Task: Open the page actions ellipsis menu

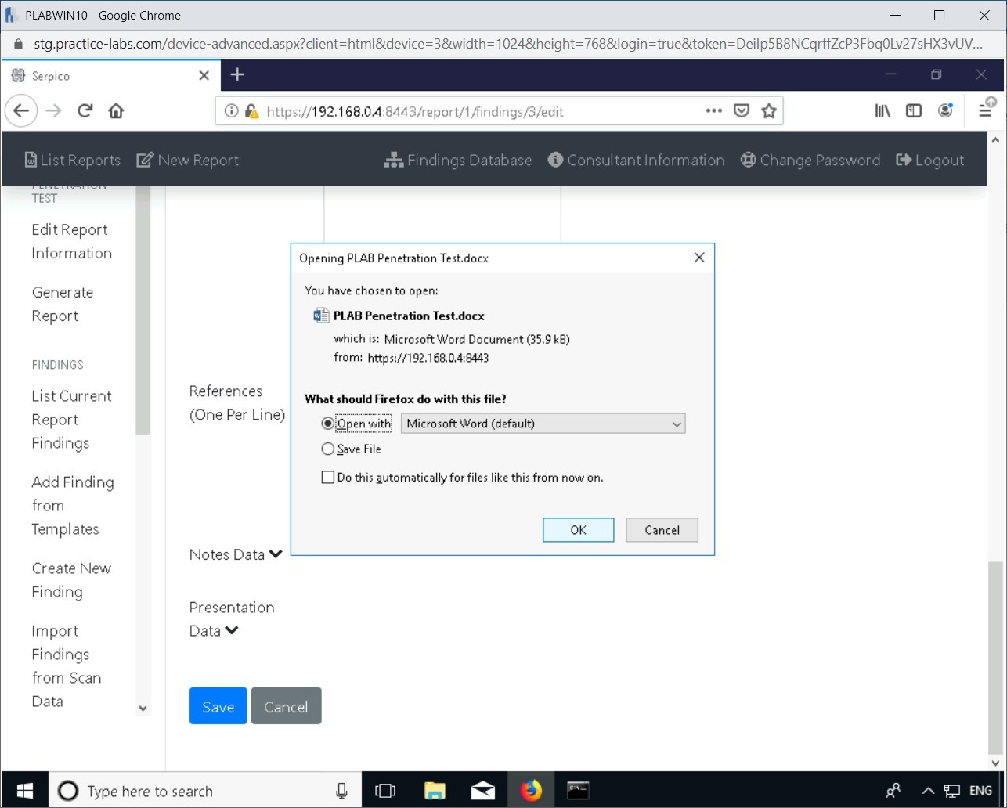Action: point(713,111)
